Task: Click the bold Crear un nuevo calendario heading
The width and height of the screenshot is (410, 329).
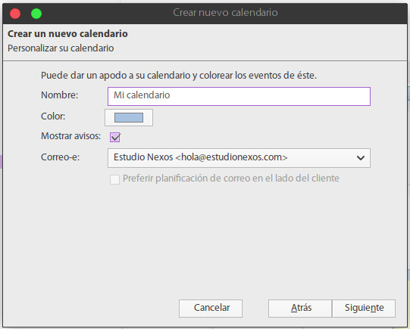Action: click(67, 34)
